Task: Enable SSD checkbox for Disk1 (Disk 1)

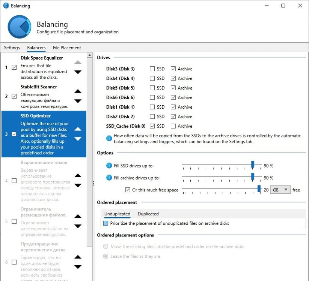Action: point(152,107)
